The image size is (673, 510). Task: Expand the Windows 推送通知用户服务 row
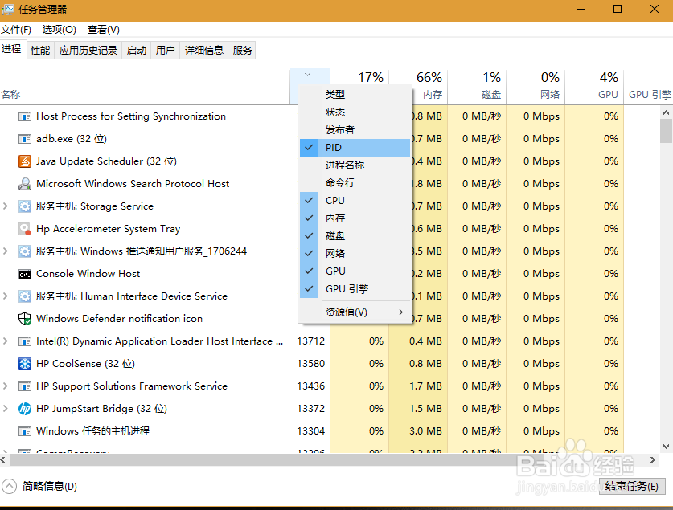[6, 251]
